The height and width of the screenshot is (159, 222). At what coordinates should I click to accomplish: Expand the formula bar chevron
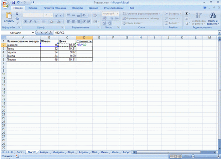pyautogui.click(x=219, y=32)
